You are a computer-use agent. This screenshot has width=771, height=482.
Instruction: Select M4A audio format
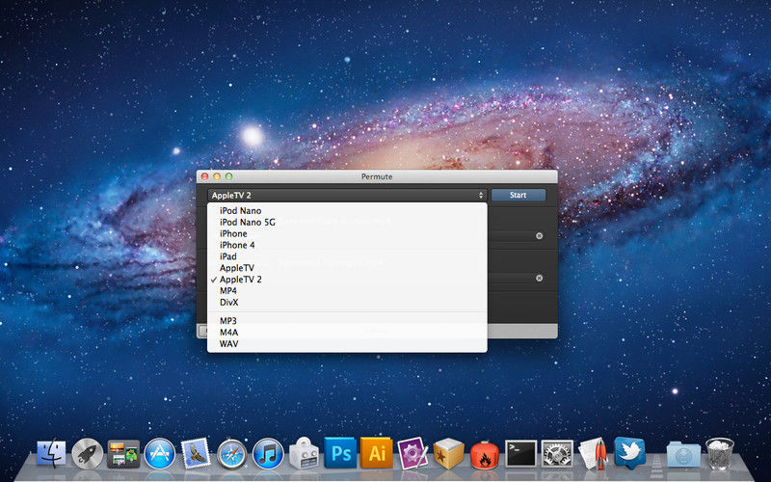(347, 333)
